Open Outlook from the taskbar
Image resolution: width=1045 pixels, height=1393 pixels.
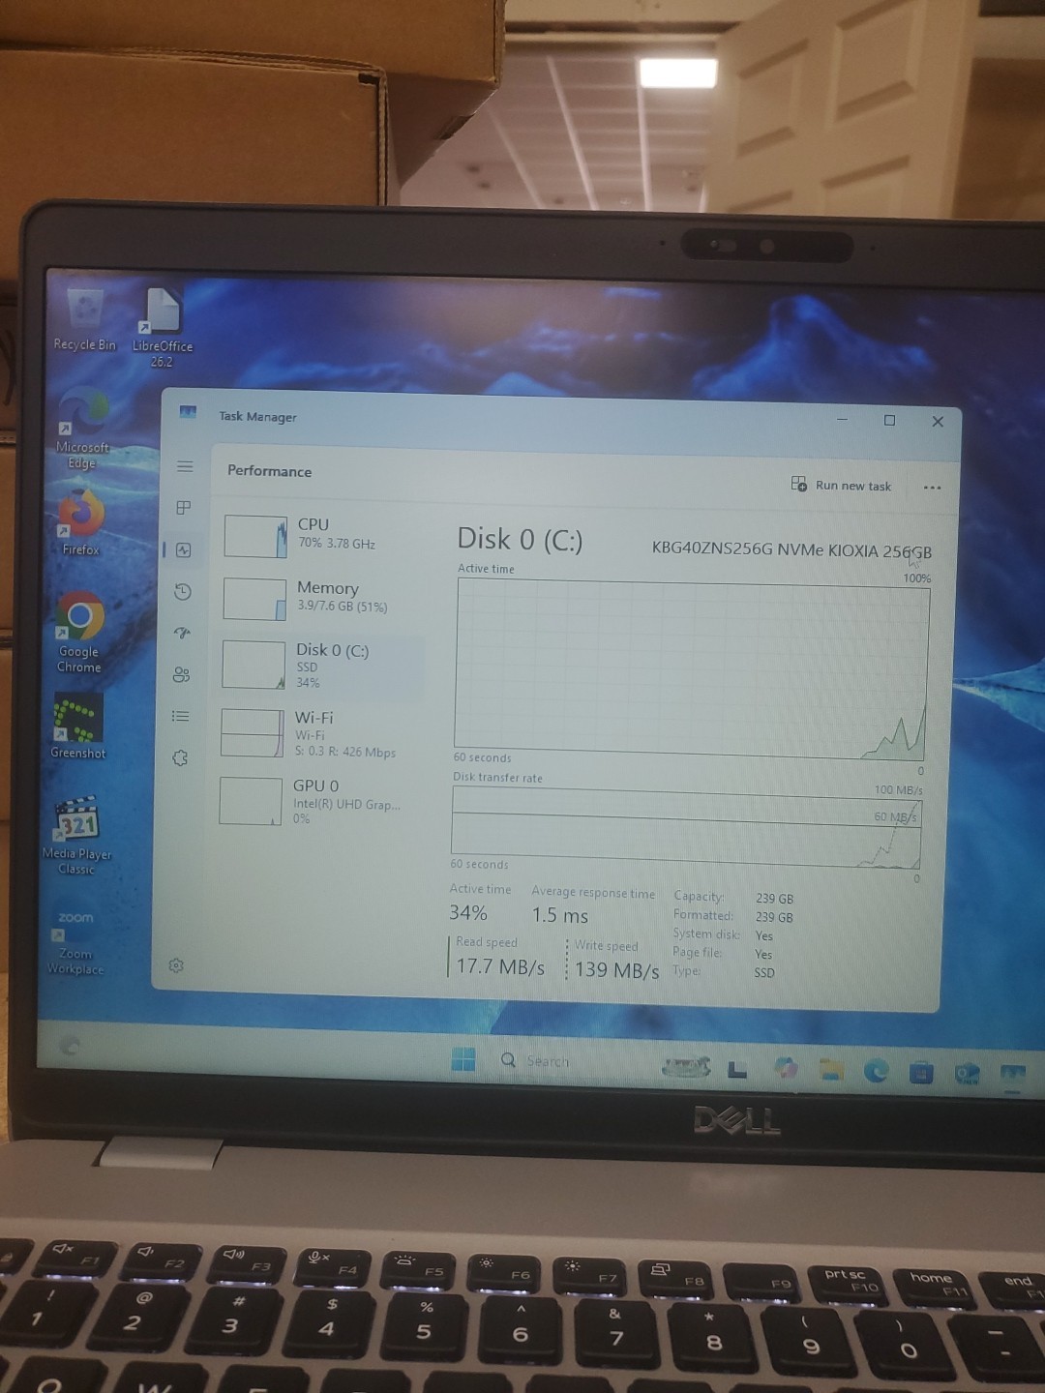tap(967, 1074)
